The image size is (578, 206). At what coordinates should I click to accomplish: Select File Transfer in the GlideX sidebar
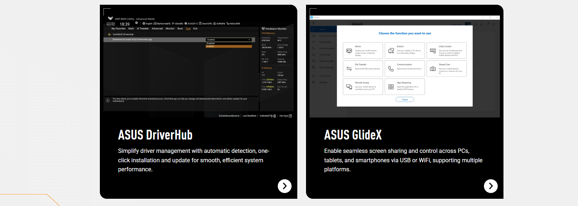323,42
